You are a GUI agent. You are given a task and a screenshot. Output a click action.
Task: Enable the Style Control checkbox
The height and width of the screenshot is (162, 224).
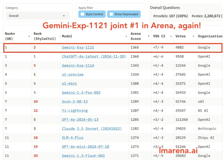click(82, 14)
